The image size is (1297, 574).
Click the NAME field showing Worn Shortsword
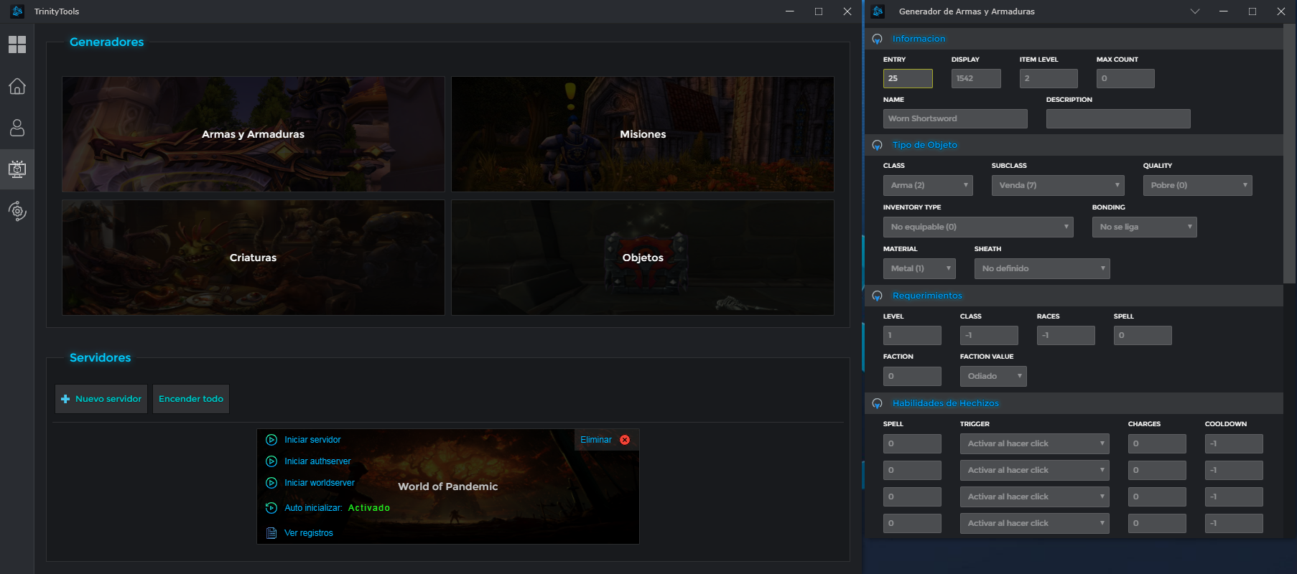pos(955,118)
